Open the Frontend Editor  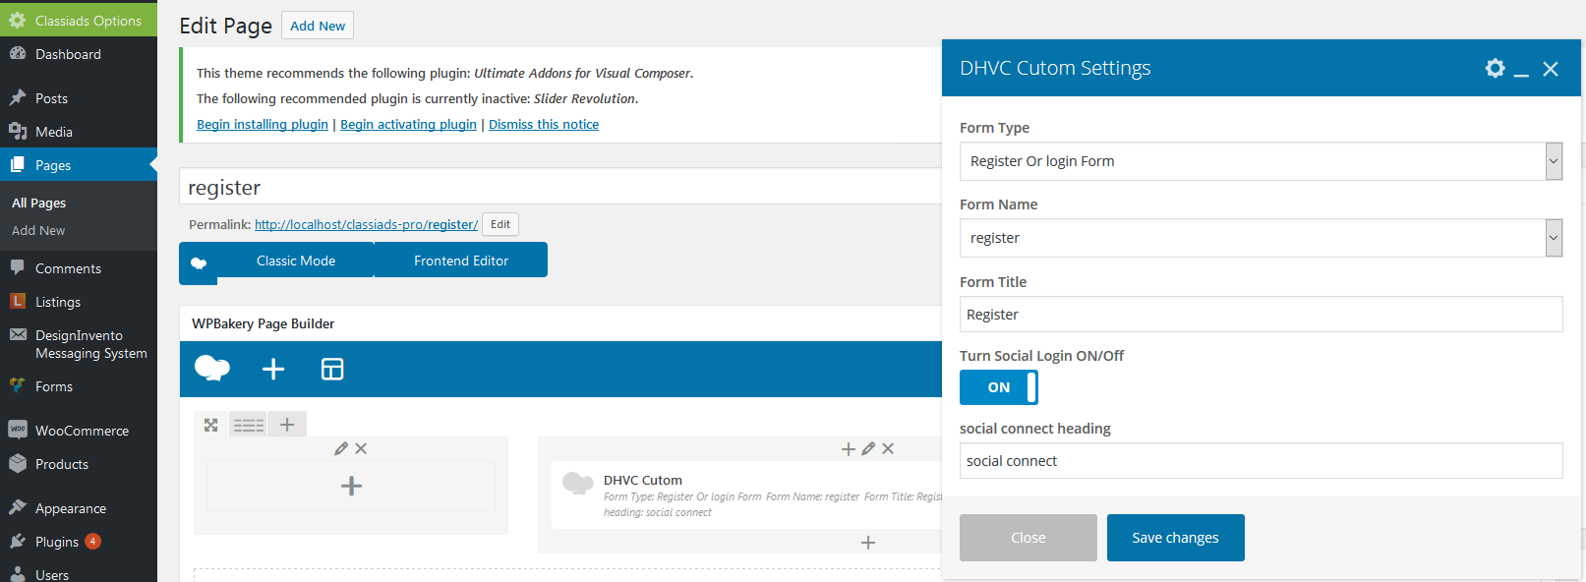461,261
